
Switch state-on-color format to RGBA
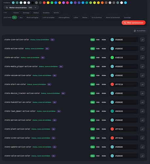104,58
